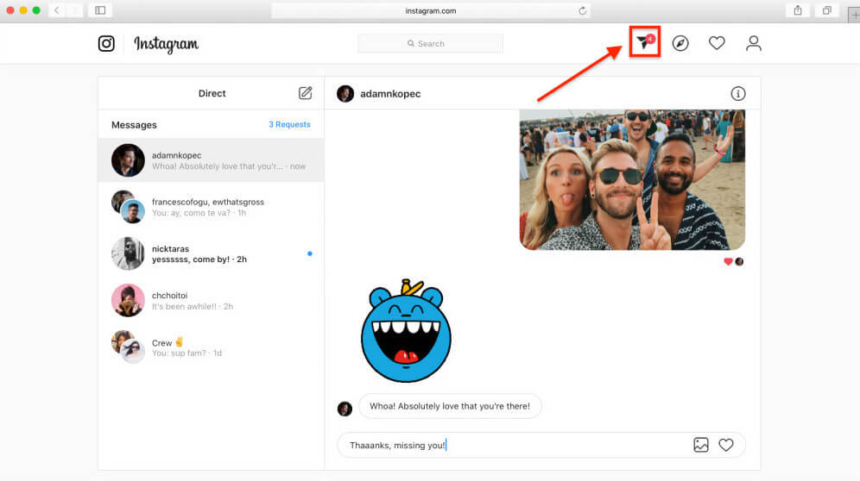Click the Messages heading
Screen dimensions: 860x481
coord(134,125)
